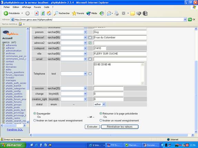Open the Fichier menu
198x148 pixels.
[x=7, y=7]
